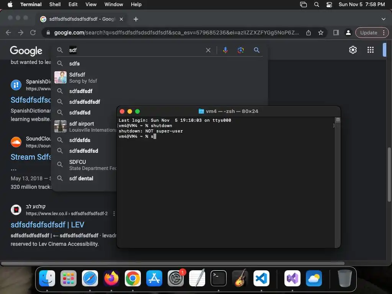Viewport: 392px width, 294px height.
Task: Click the SpanishDict result favicon
Action: click(x=16, y=85)
